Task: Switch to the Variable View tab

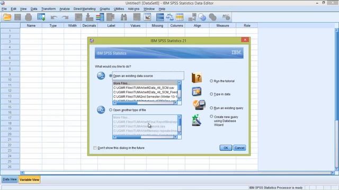Action: [x=30, y=179]
